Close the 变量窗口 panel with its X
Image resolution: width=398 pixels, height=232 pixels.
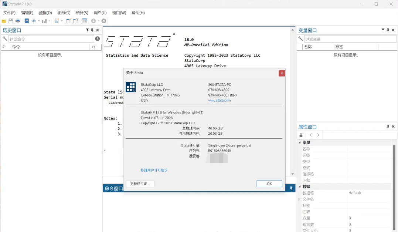click(393, 30)
